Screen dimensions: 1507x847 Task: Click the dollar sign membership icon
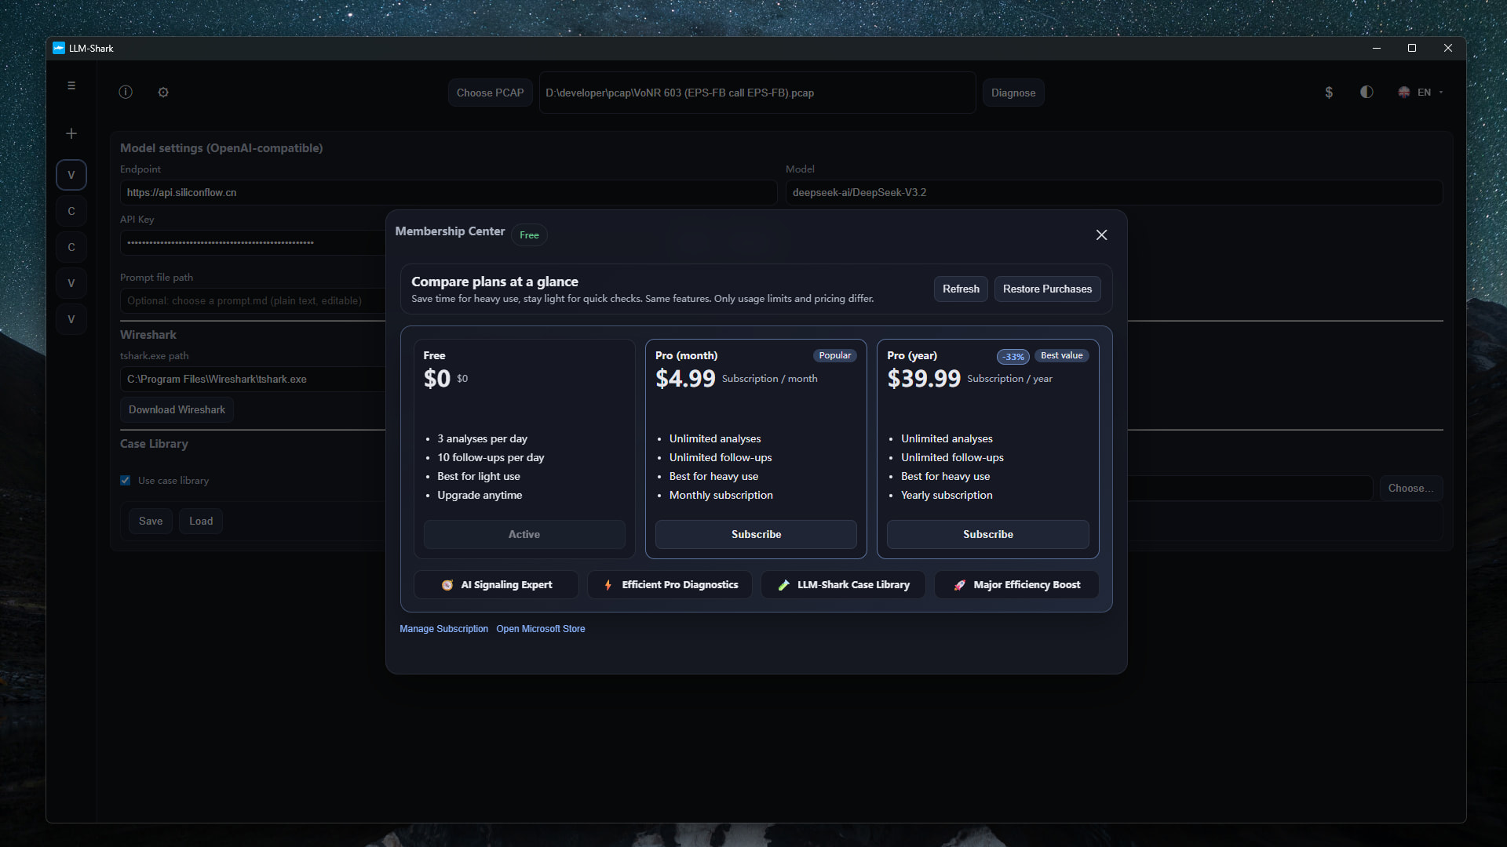coord(1329,93)
